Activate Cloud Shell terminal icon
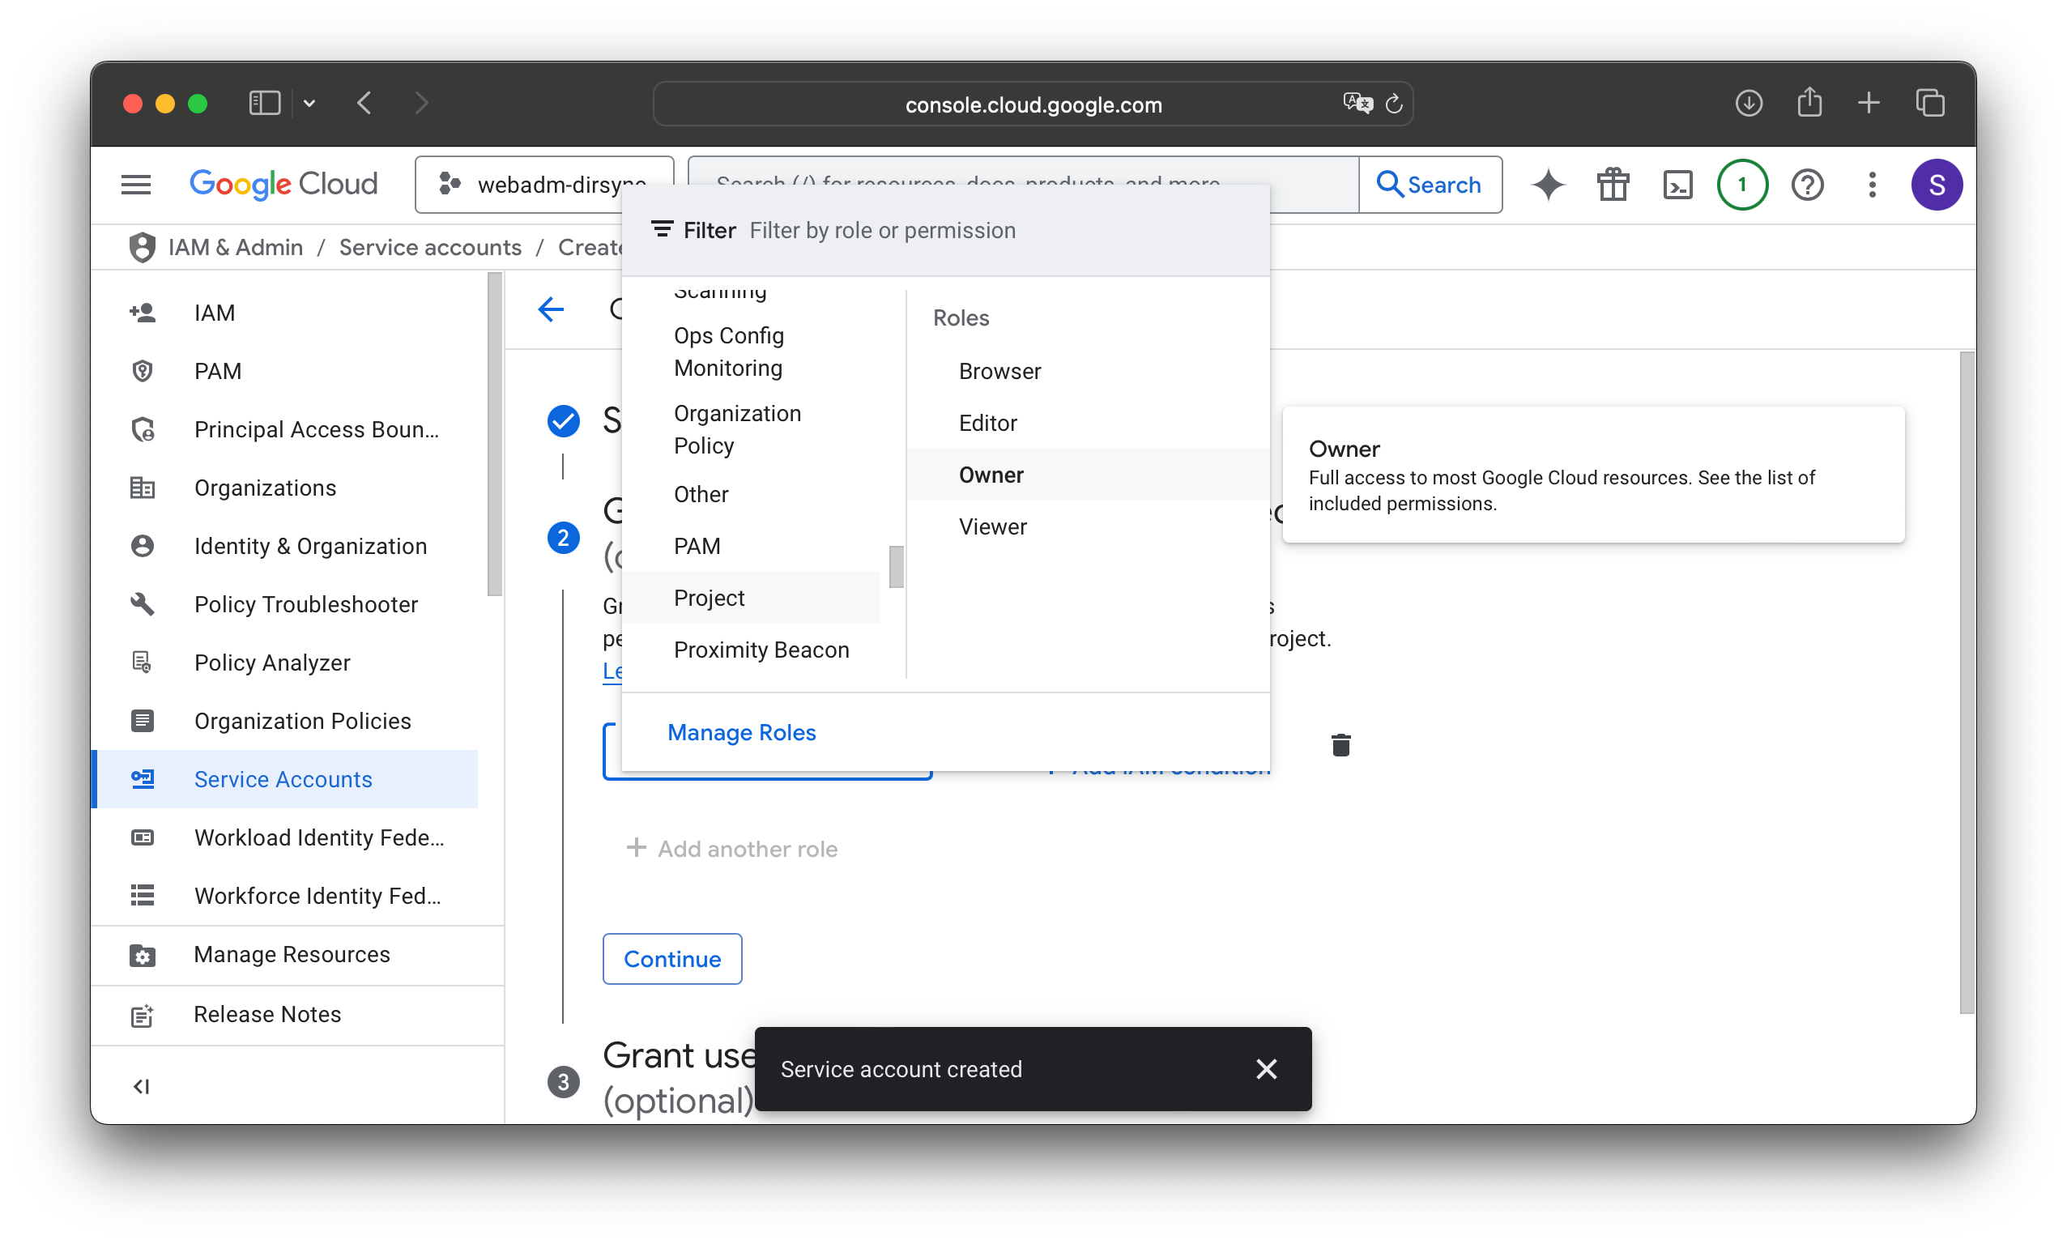Viewport: 2067px width, 1244px height. coord(1677,185)
